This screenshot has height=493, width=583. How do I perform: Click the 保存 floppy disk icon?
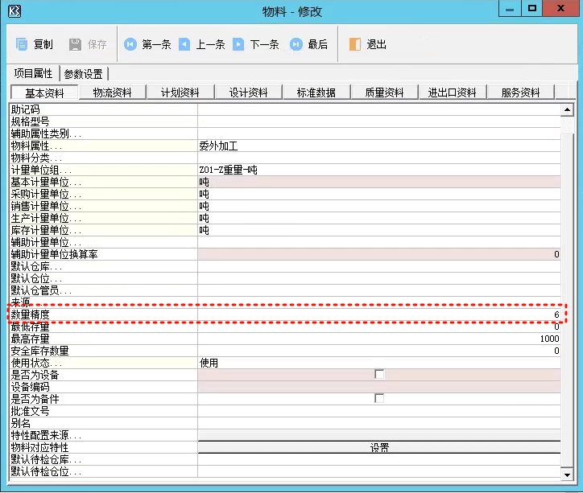point(75,44)
